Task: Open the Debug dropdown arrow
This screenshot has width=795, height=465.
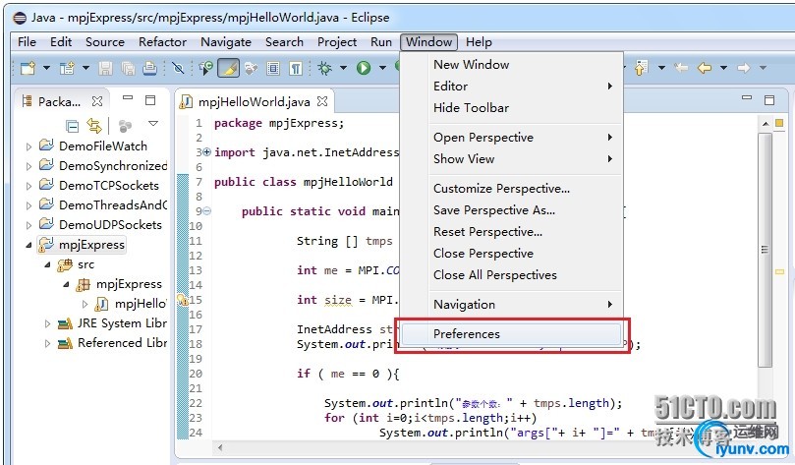Action: pos(343,68)
